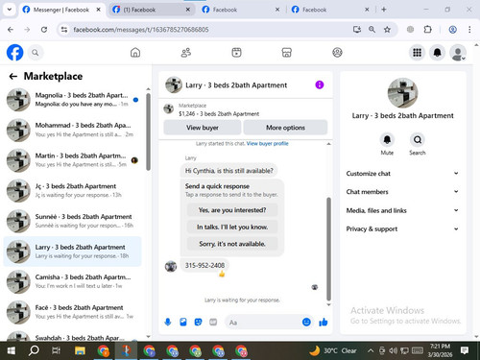This screenshot has height=360, width=480.
Task: Open Facè's apartment conversation
Action: 72,312
